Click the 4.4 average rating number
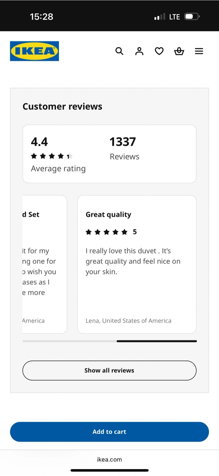This screenshot has width=219, height=476. (39, 142)
